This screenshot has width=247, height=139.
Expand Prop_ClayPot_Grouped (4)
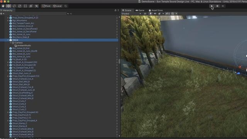[8, 112]
